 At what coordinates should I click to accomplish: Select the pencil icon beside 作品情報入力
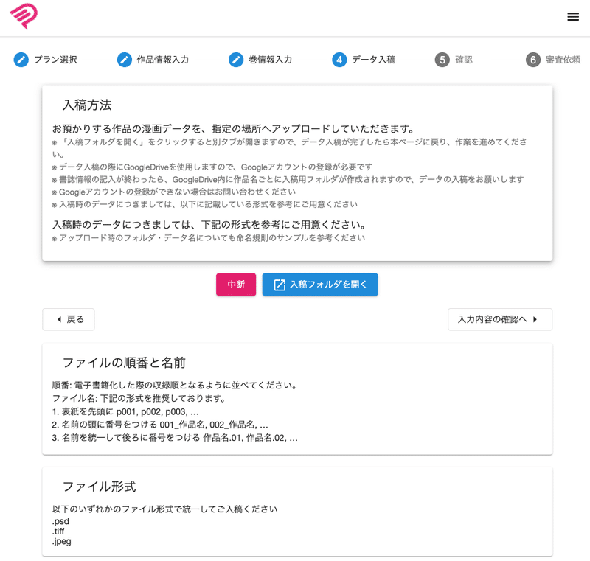pos(123,60)
